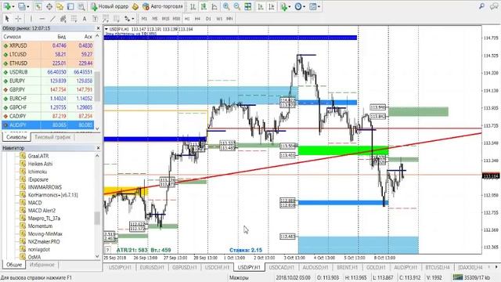Toggle the Navigator panel icon

[59, 6]
